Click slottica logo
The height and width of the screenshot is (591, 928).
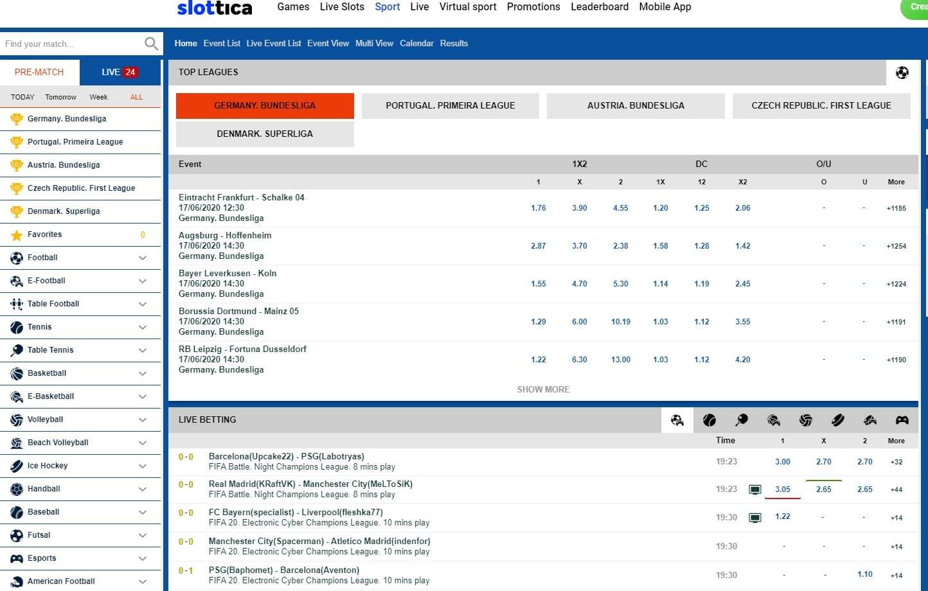[x=215, y=8]
